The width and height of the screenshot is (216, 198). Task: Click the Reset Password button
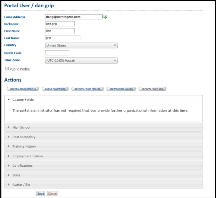55,89
